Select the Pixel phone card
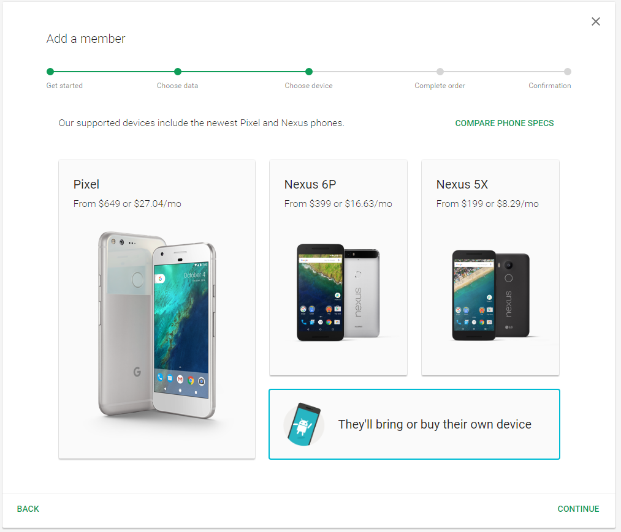The image size is (621, 532). 157,309
